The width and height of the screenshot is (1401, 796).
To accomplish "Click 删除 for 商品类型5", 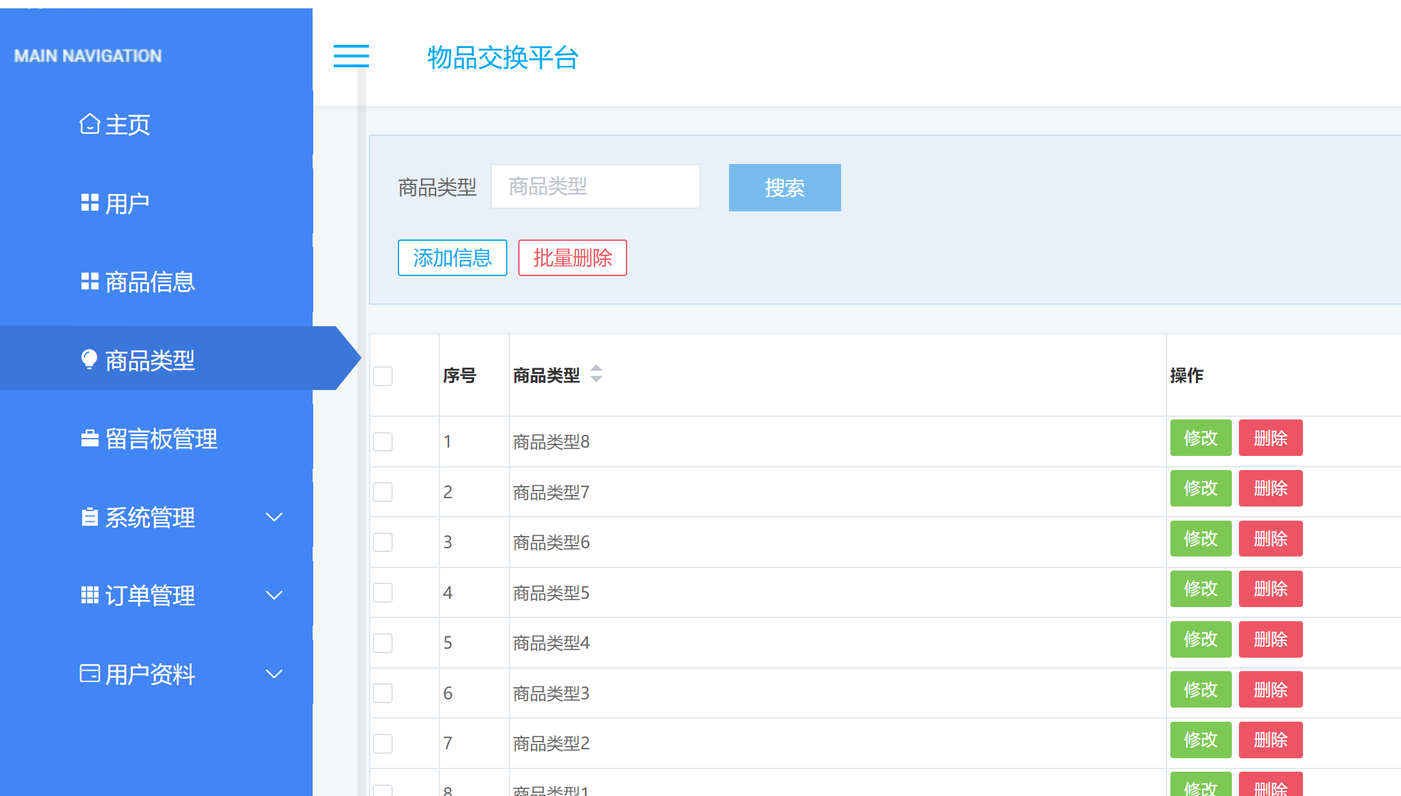I will [x=1271, y=589].
